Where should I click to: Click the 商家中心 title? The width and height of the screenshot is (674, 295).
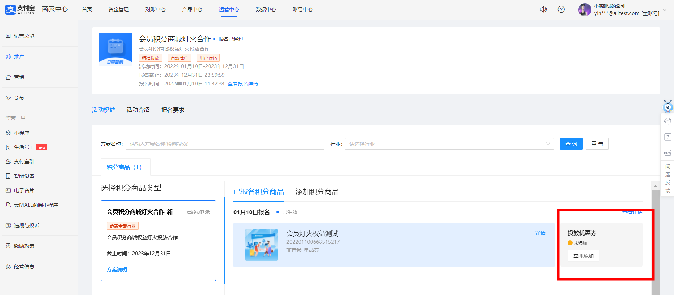55,9
